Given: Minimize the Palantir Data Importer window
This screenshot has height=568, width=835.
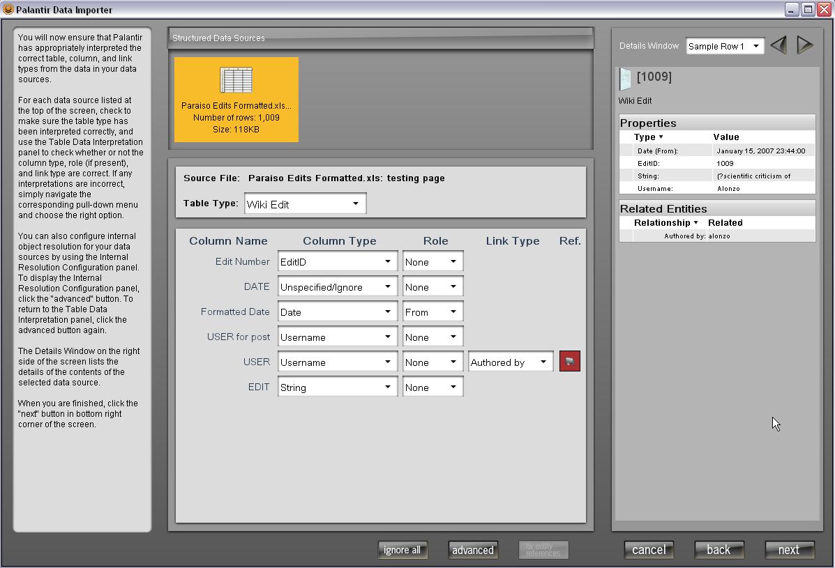Looking at the screenshot, I should coord(792,10).
